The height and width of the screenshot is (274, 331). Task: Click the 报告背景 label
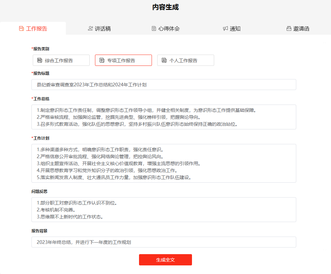[39, 231]
